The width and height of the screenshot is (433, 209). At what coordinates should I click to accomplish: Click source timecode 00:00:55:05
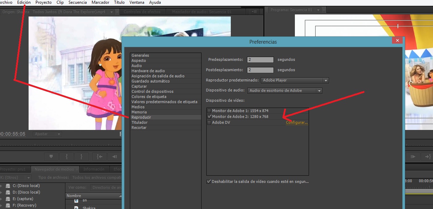tap(12, 134)
